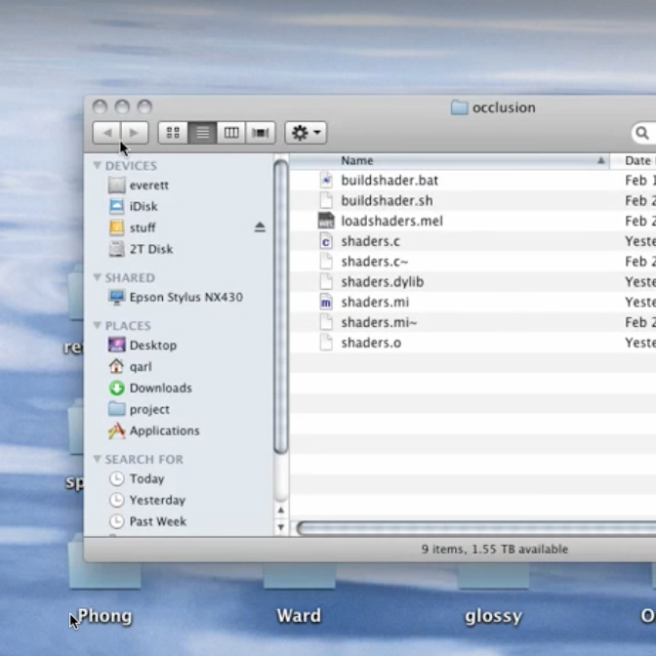Collapse the SHARED sidebar section
The image size is (656, 656).
(97, 277)
